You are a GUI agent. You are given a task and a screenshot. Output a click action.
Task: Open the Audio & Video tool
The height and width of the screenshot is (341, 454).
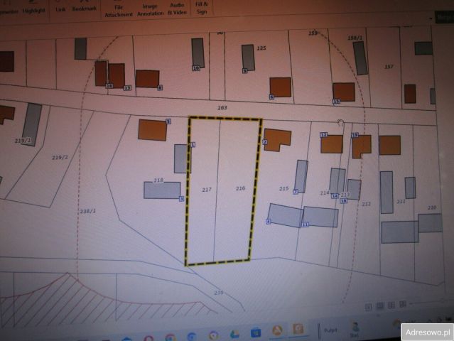pos(177,9)
